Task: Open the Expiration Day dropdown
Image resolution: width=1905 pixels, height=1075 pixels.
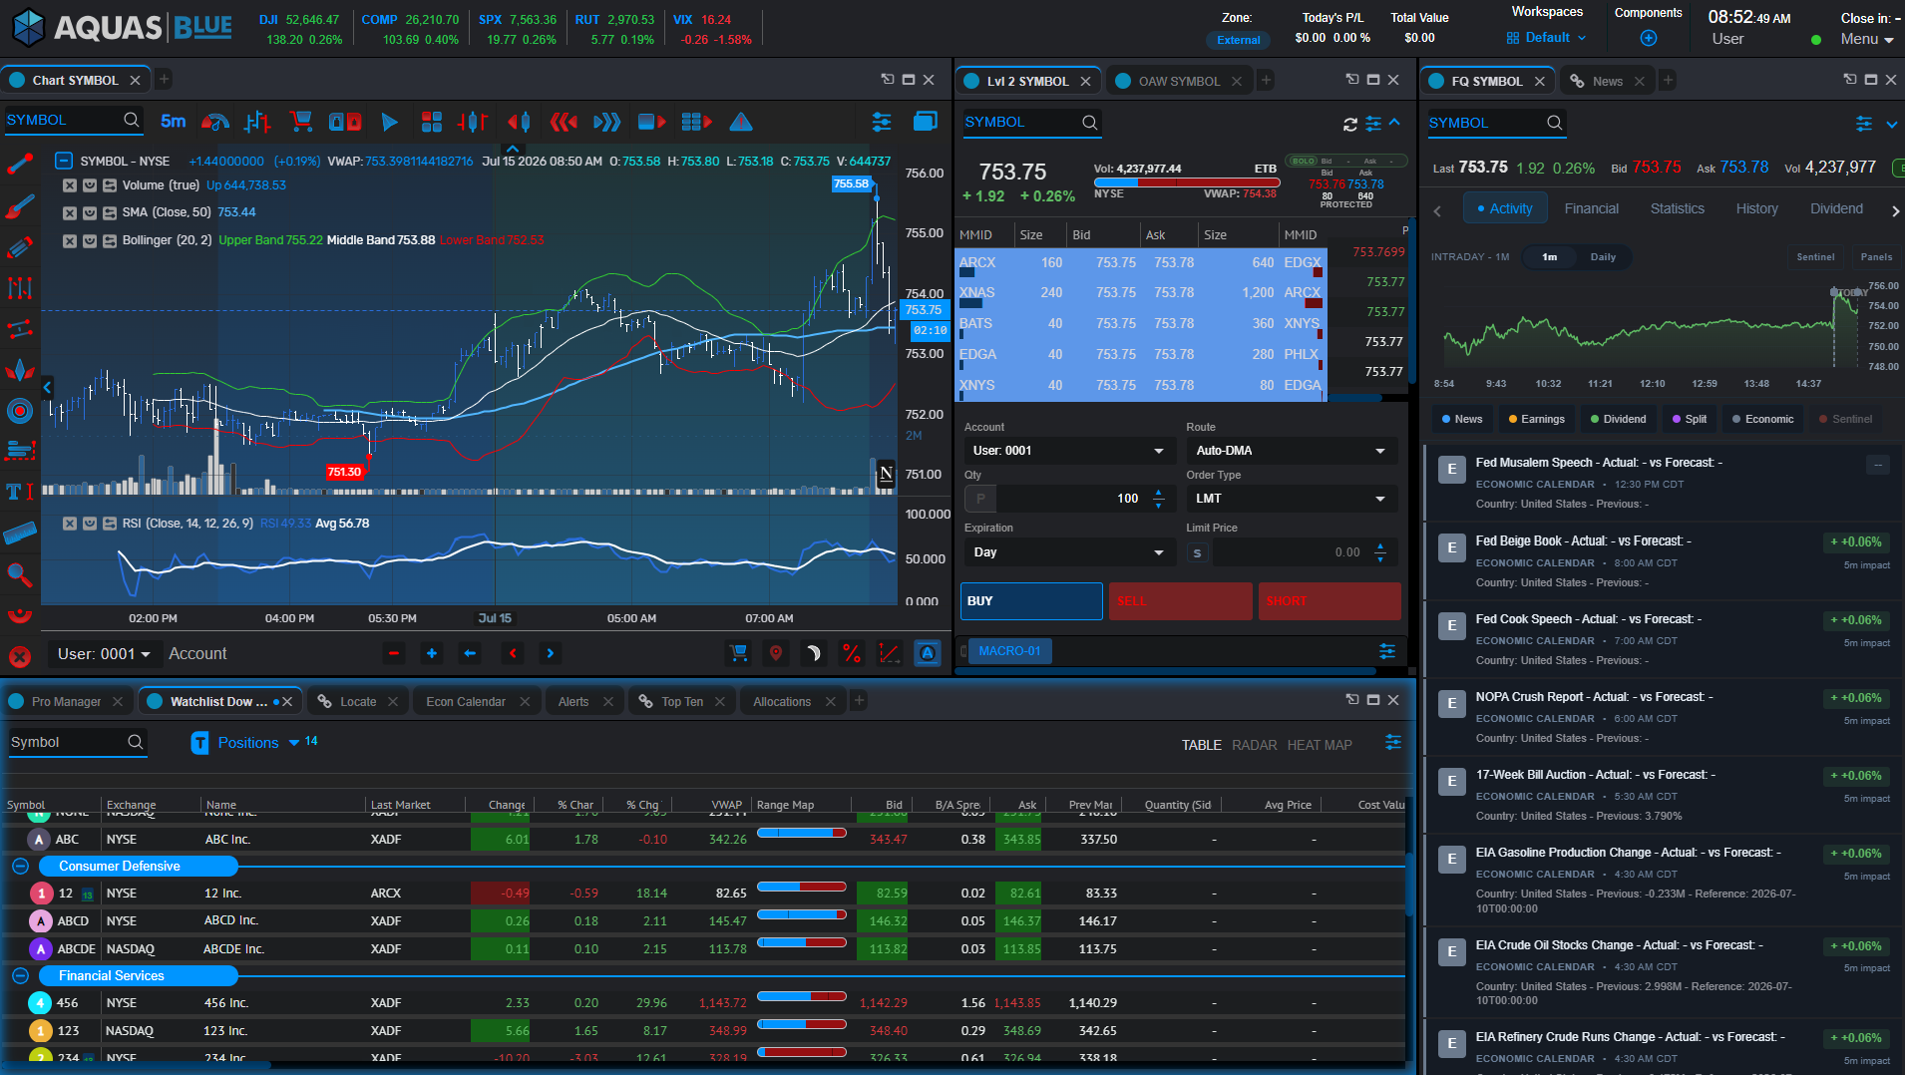Action: pos(1068,552)
